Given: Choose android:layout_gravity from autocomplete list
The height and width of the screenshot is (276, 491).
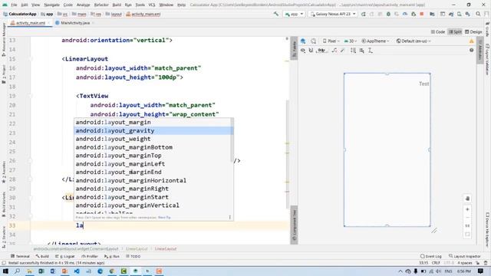Looking at the screenshot, I should [153, 131].
